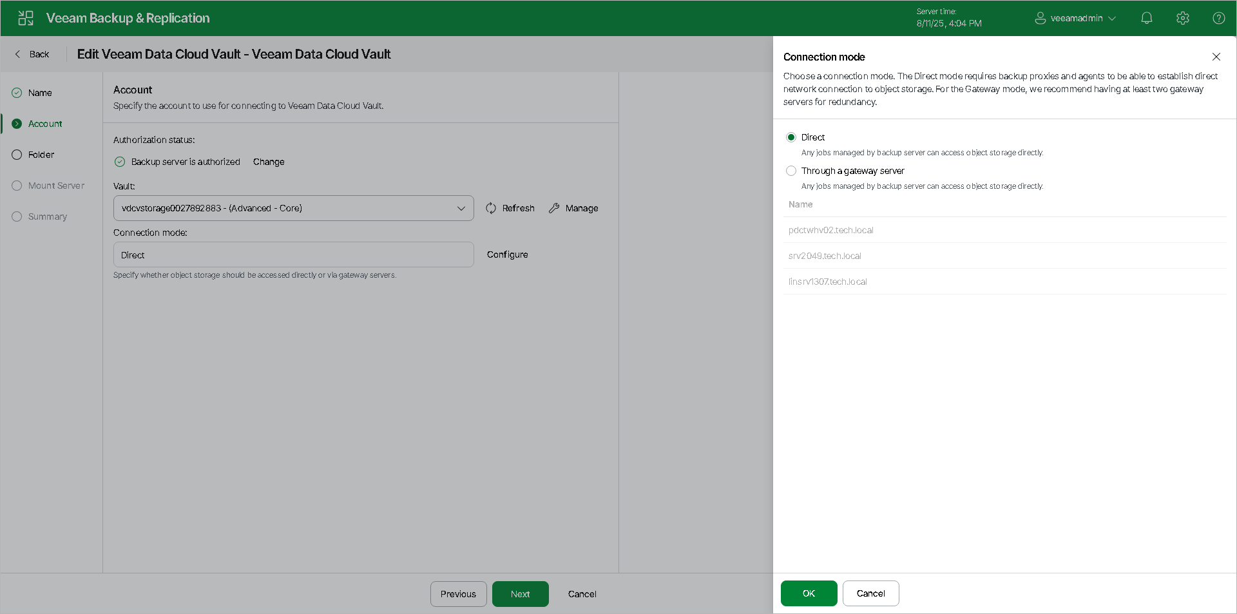Click the Connection mode Direct field

pyautogui.click(x=294, y=254)
